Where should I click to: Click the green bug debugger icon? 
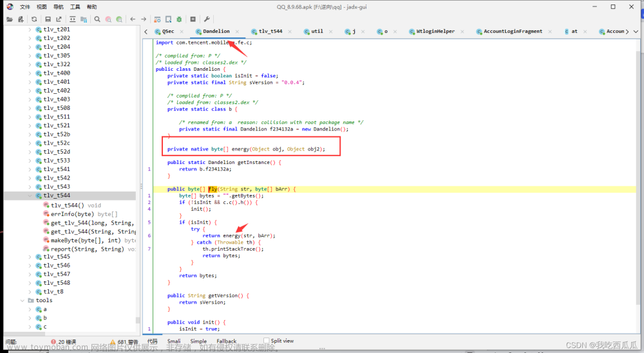(179, 19)
